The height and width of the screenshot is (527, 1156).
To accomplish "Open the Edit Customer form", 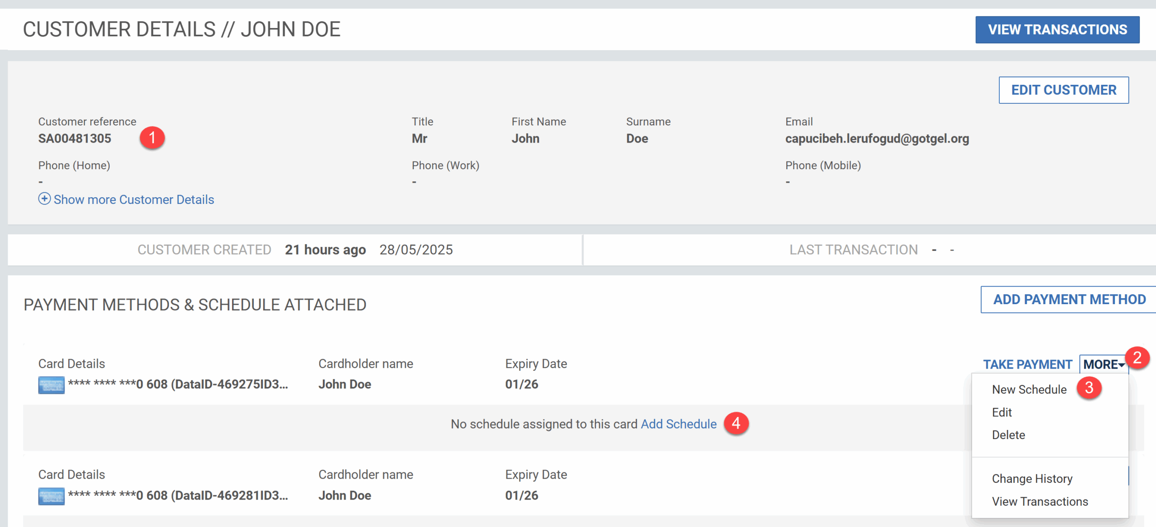I will click(x=1063, y=90).
